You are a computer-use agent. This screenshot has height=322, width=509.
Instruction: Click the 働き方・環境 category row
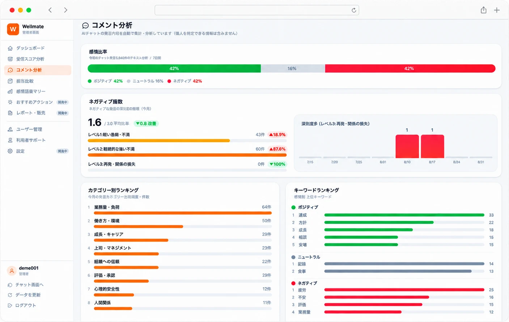[179, 223]
